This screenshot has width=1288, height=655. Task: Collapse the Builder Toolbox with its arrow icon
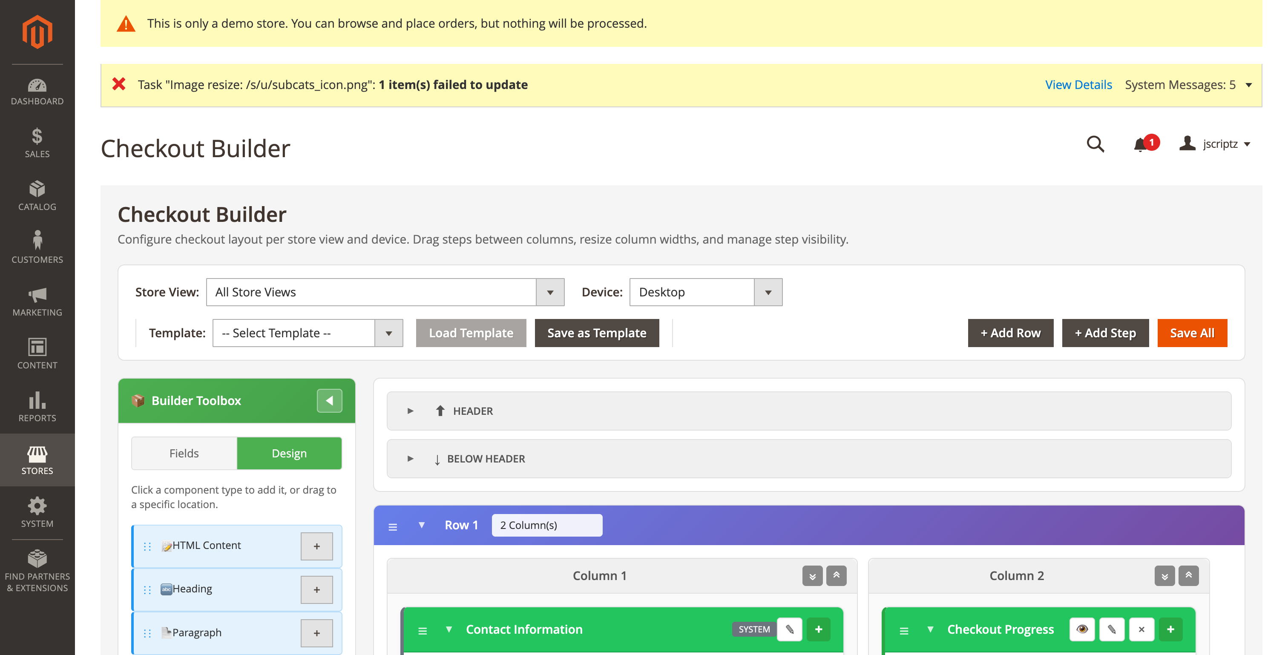(329, 400)
